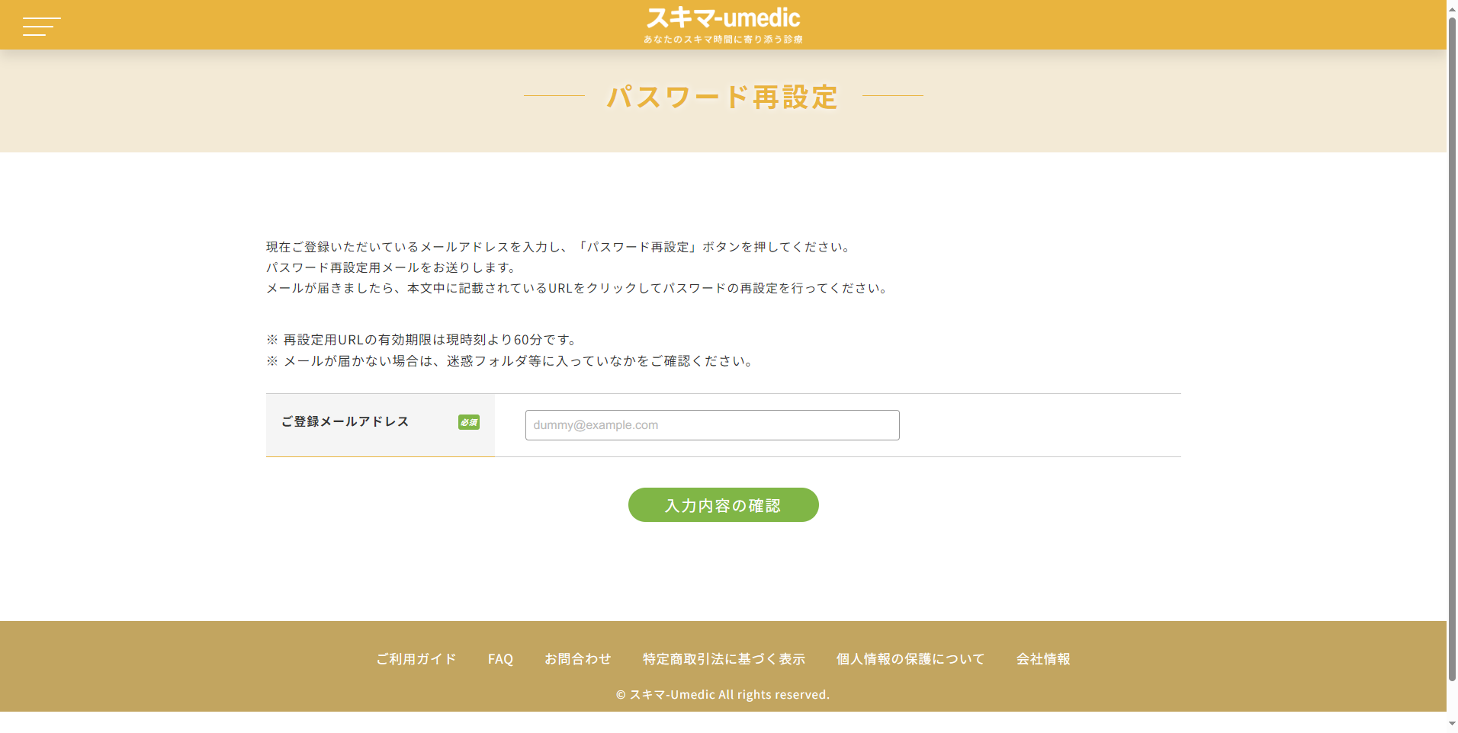Open 個人情報の保護について link
Screen dimensions: 1458x733
pos(910,659)
